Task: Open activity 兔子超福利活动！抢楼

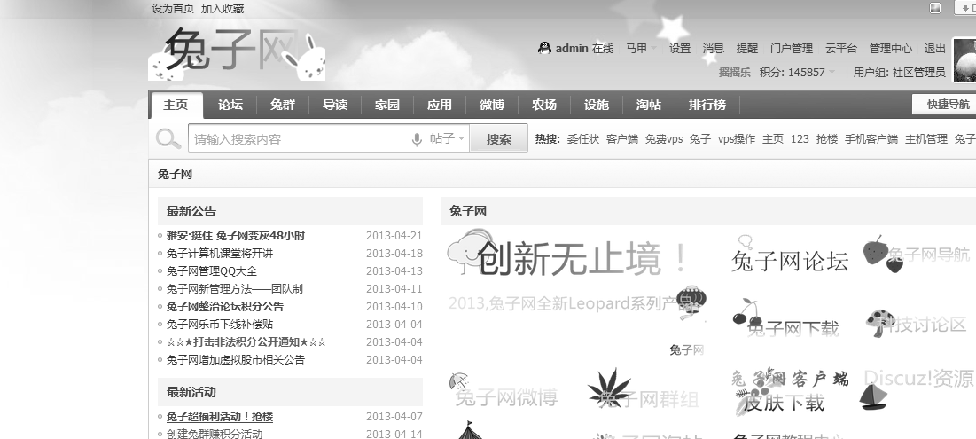Action: (x=219, y=417)
